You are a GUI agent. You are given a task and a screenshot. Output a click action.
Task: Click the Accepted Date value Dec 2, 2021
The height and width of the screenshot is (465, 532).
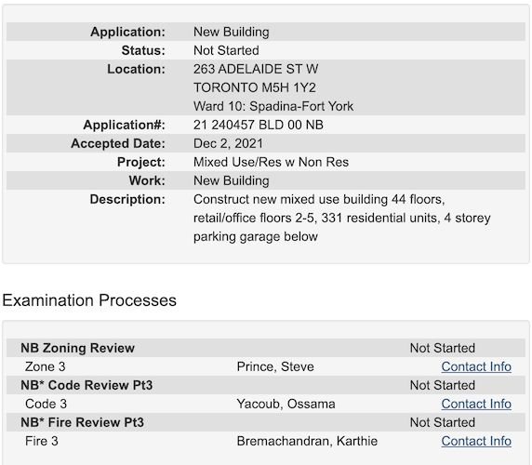coord(228,143)
